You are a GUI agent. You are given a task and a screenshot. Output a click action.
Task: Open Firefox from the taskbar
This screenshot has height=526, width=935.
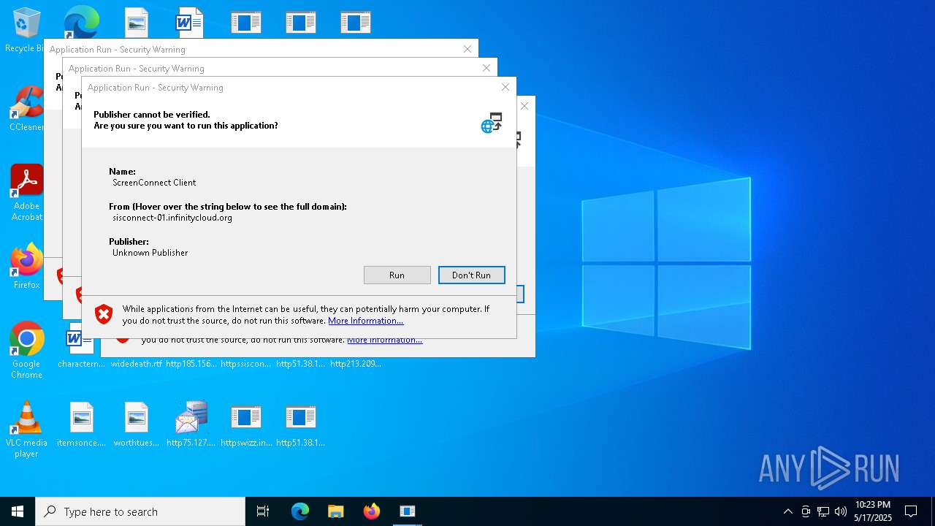click(x=372, y=511)
